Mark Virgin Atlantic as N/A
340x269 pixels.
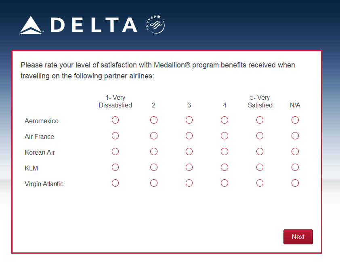pyautogui.click(x=295, y=183)
